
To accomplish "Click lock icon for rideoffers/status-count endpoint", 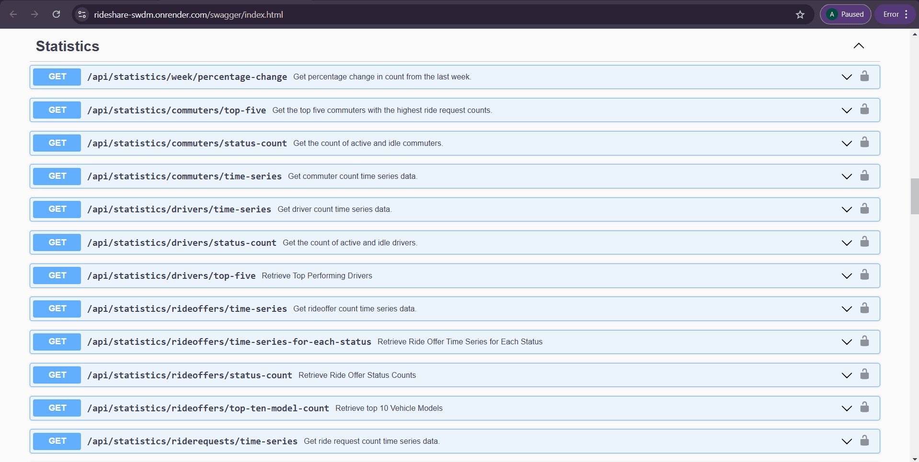I will (x=864, y=374).
